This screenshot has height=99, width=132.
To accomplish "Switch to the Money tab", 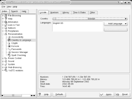I will 66,13.
